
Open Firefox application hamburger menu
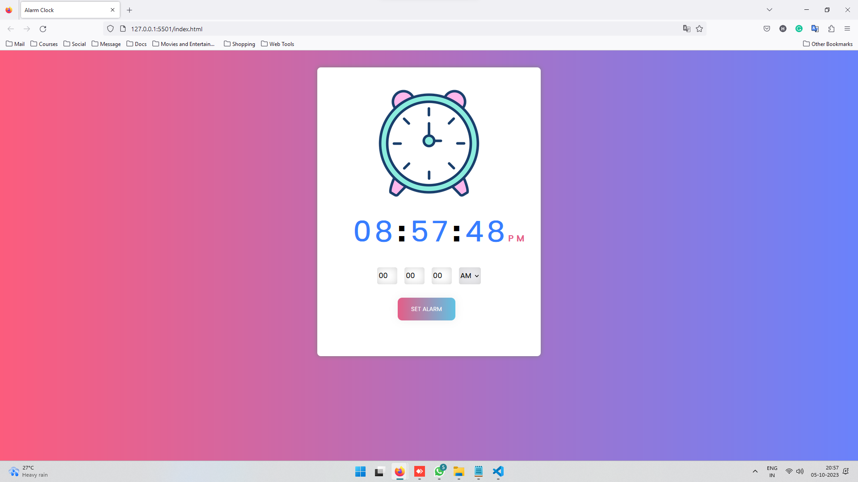pyautogui.click(x=847, y=29)
